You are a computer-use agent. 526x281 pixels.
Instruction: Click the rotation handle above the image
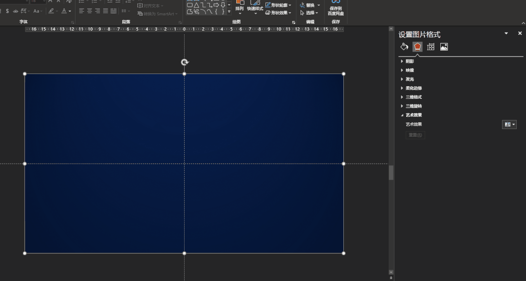[x=185, y=62]
